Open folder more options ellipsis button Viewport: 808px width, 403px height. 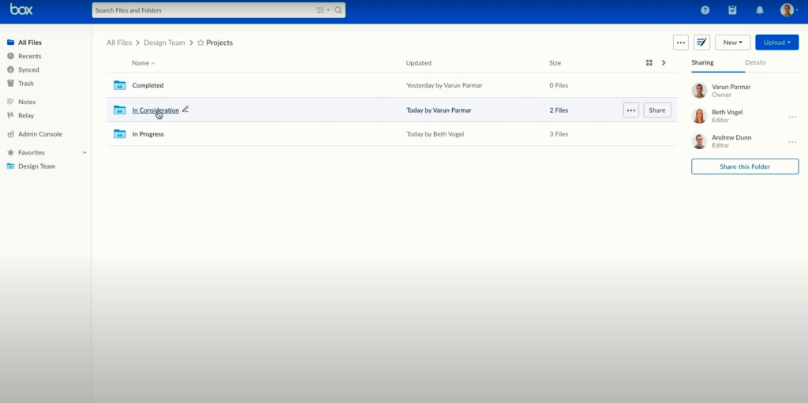coord(681,43)
